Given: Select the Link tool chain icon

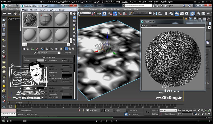Looking at the screenshot, I should coord(15,14).
